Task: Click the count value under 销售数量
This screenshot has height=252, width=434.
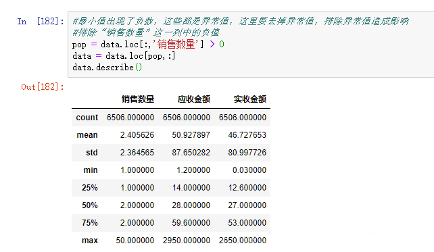Action: point(130,118)
